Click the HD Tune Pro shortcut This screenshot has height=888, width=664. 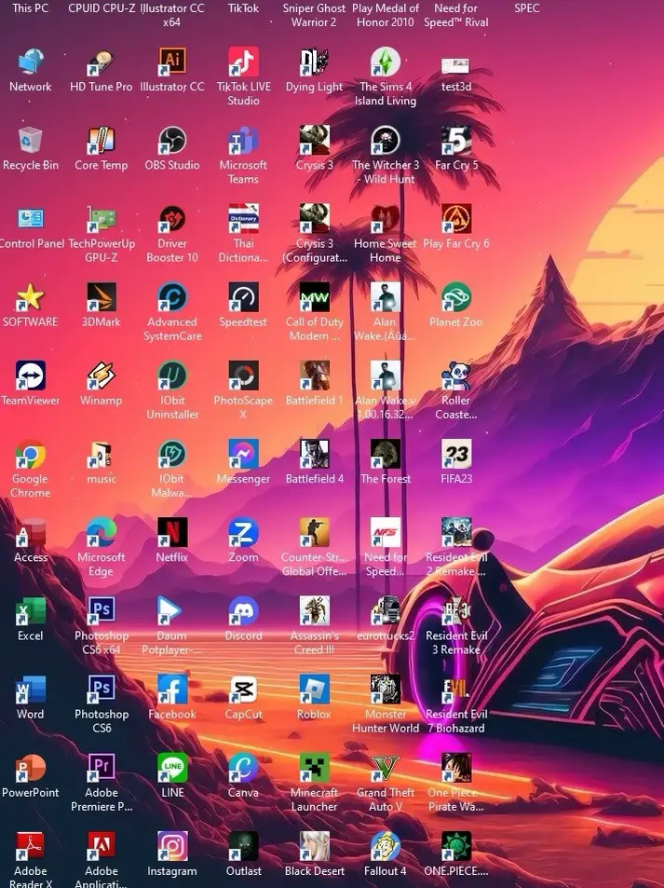point(102,62)
